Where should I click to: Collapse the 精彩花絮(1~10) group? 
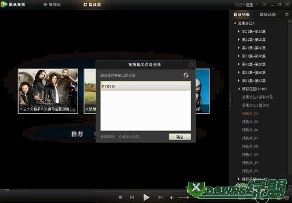[x=239, y=89]
